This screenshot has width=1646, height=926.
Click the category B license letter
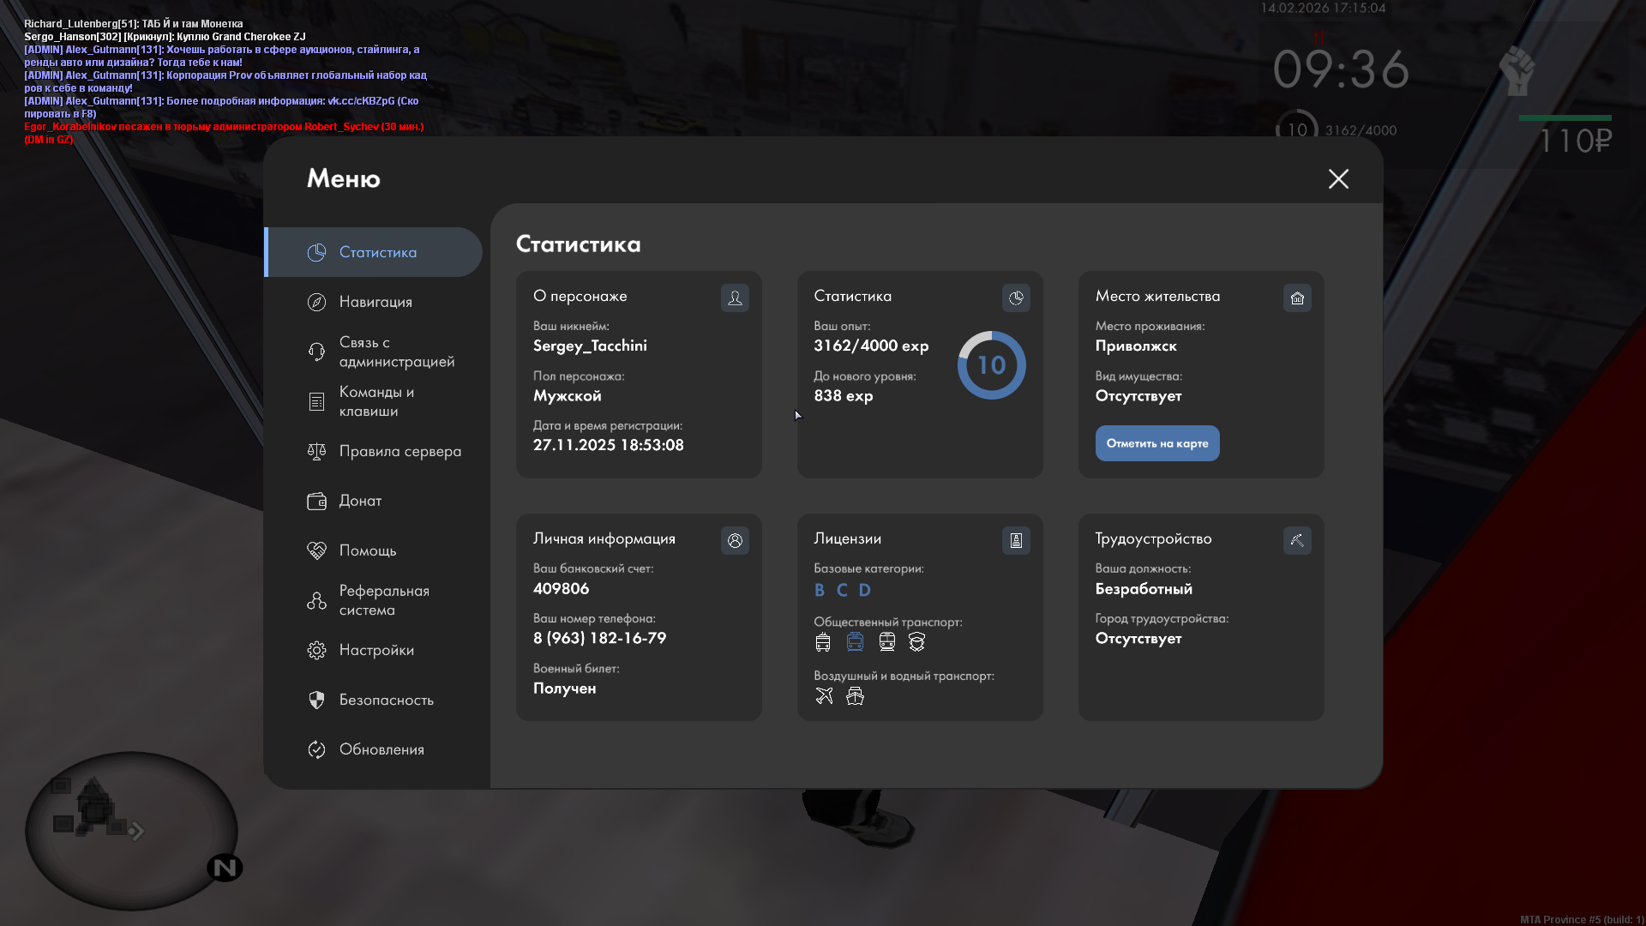pos(820,590)
